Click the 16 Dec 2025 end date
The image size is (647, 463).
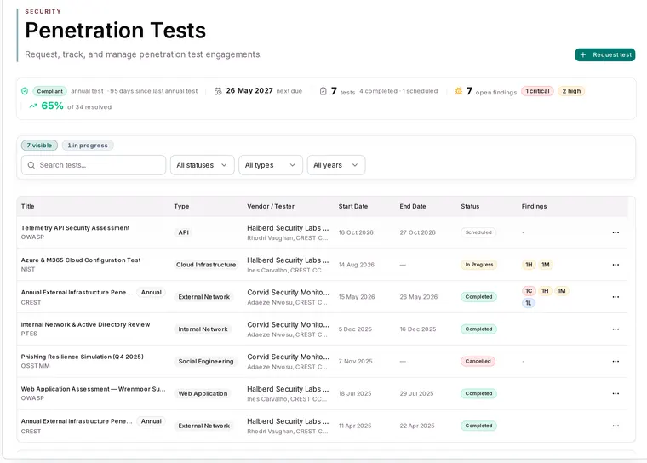418,329
